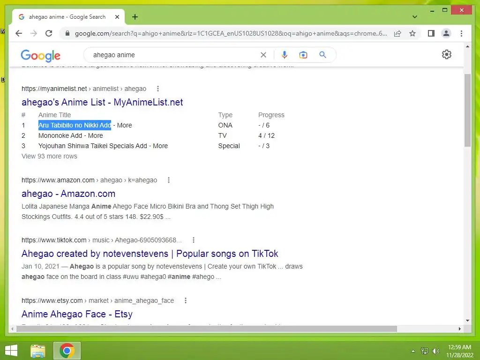Click the www.etsy.com breadcrumb URL

97,300
